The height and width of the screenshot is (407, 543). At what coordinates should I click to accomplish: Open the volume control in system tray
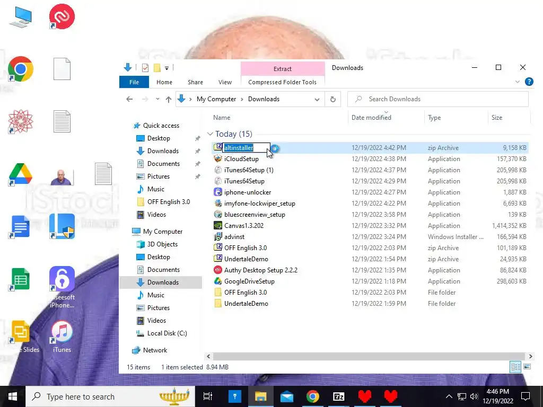(474, 396)
